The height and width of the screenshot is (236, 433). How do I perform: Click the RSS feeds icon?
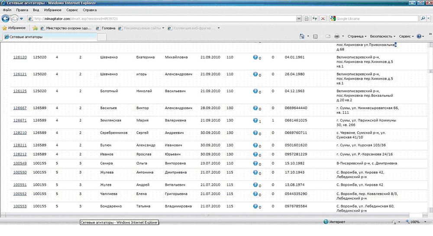coord(316,37)
